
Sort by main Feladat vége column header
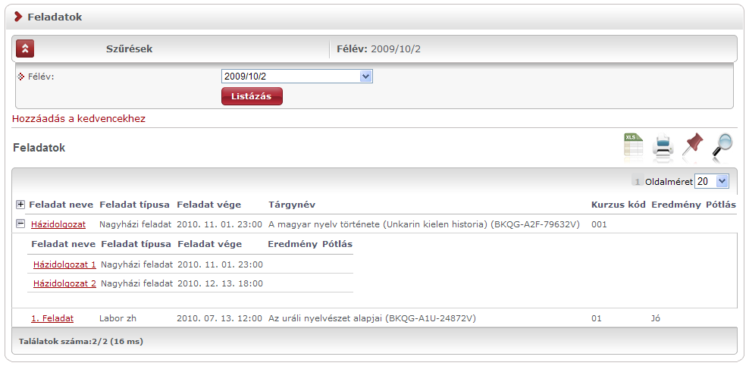point(209,205)
